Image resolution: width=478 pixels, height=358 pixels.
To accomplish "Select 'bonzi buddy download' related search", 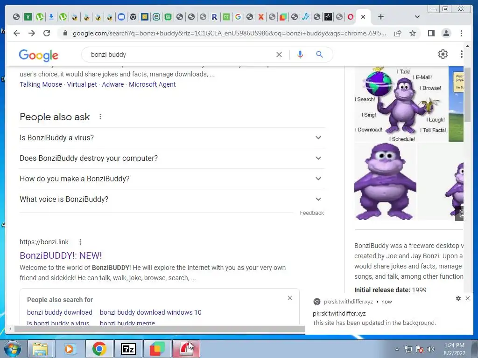I will tap(59, 312).
